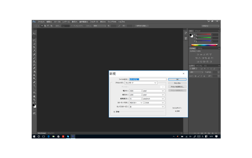The image size is (252, 158).
Task: Open the カンバスカラー dropdown
Action: coord(147,107)
